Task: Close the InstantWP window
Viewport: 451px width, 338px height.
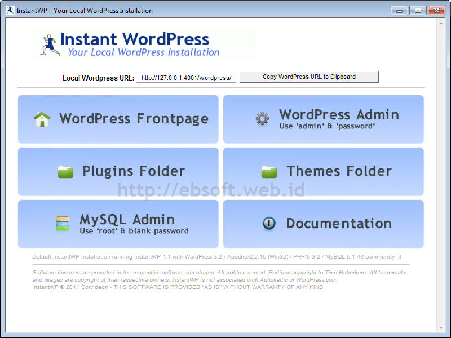Action: 436,11
